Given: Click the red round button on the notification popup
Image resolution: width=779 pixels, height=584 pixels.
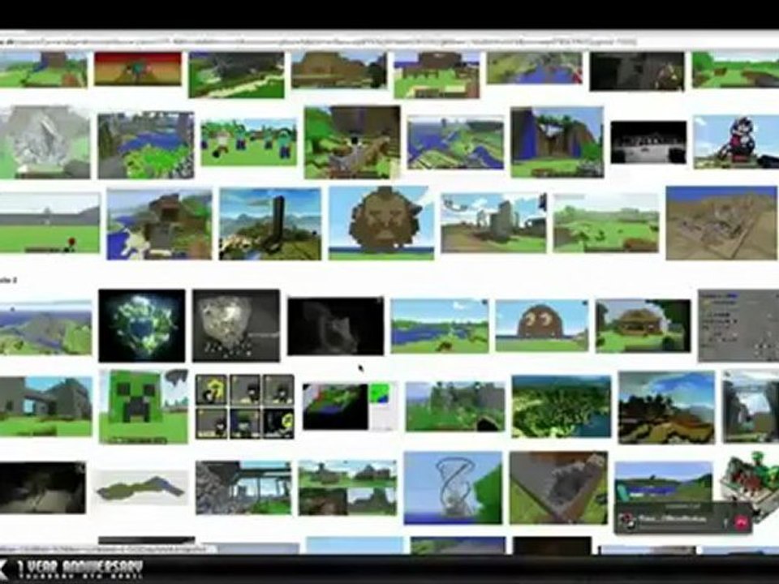Looking at the screenshot, I should tap(741, 522).
